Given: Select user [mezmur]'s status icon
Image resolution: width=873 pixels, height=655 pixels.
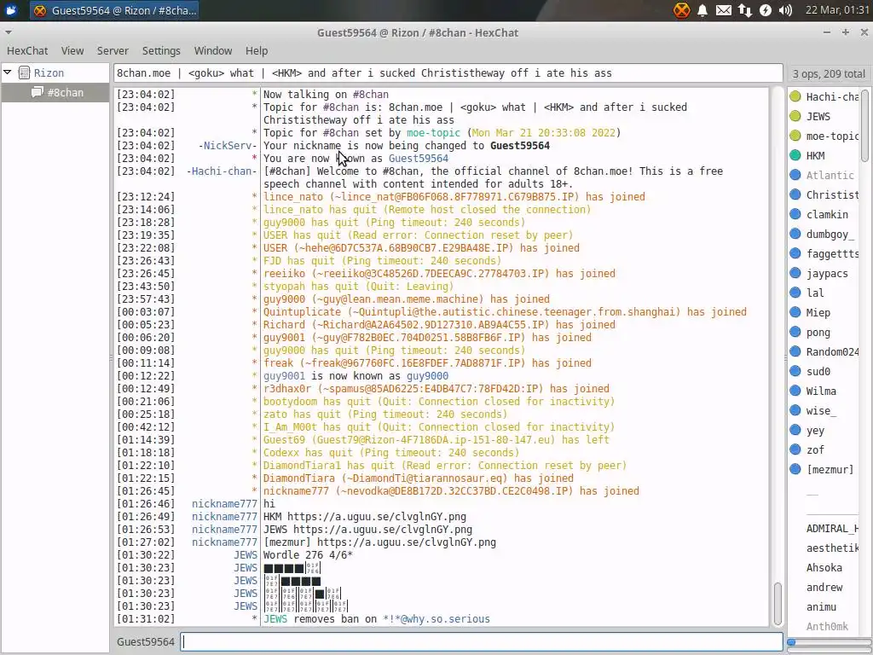Looking at the screenshot, I should 795,469.
